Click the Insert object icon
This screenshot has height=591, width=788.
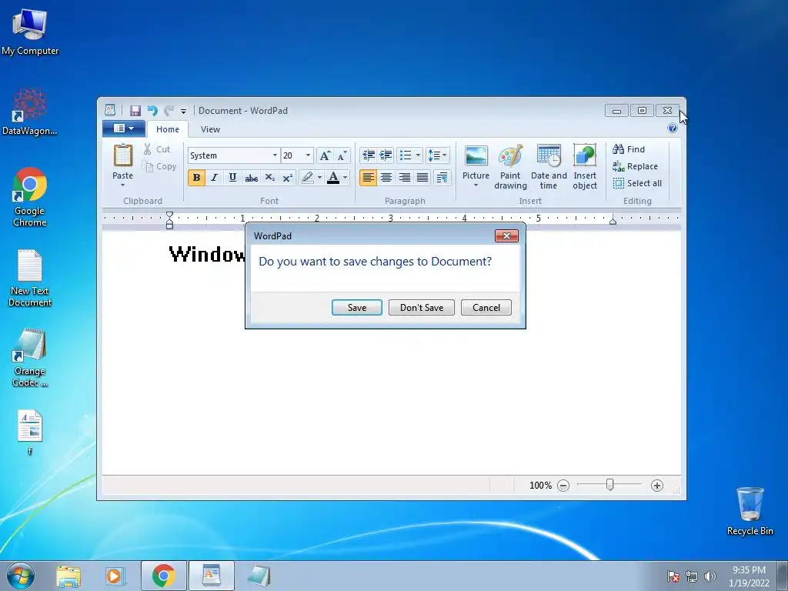tap(585, 166)
